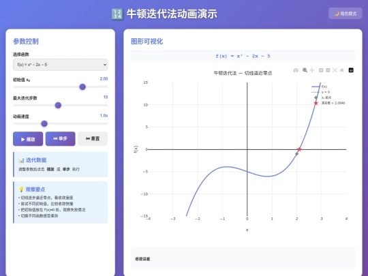Click the 重置 reset button
Viewport: 368px width, 276px height.
tap(93, 139)
